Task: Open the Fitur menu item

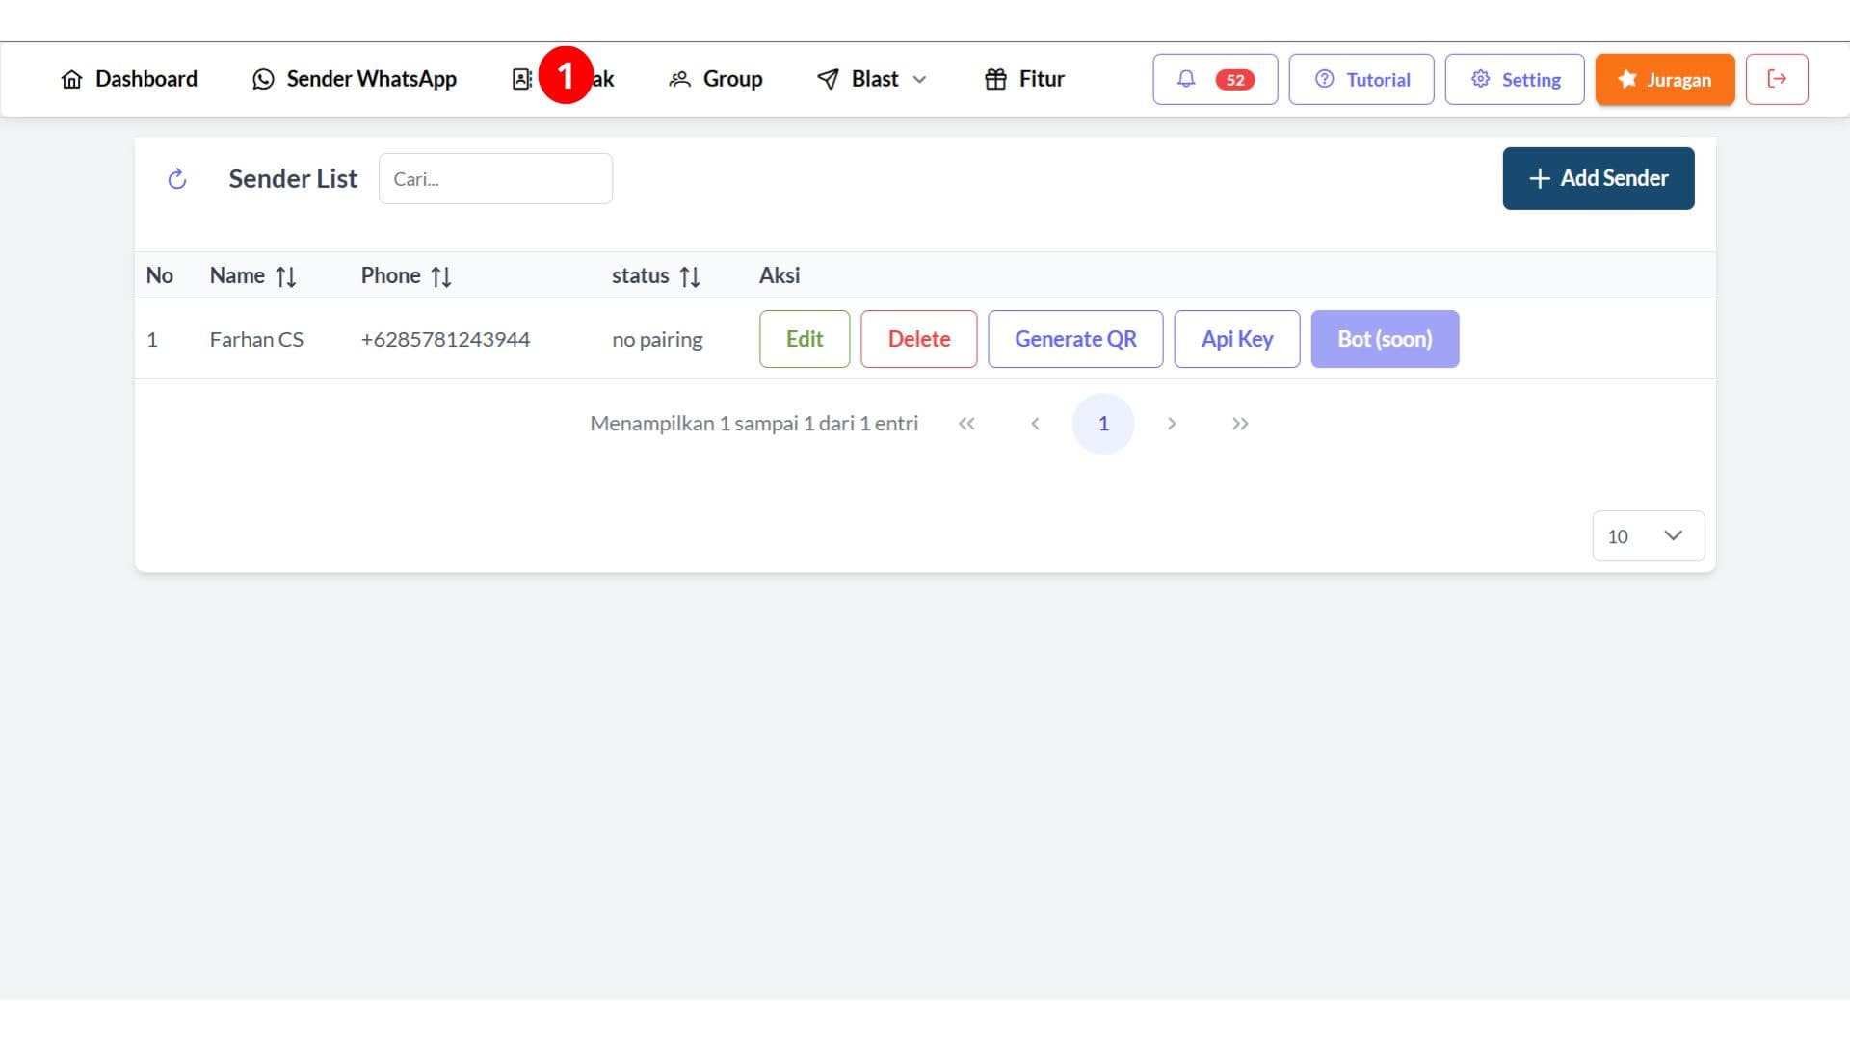Action: coord(1024,79)
